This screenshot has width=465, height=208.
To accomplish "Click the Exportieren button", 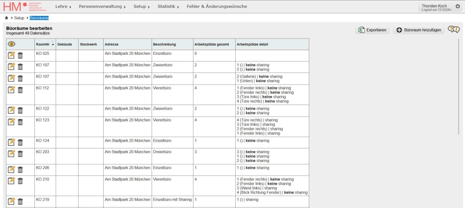I will [372, 30].
